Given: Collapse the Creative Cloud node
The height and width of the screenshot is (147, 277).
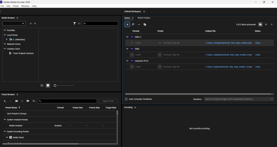Looking at the screenshot, I should click(x=5, y=49).
